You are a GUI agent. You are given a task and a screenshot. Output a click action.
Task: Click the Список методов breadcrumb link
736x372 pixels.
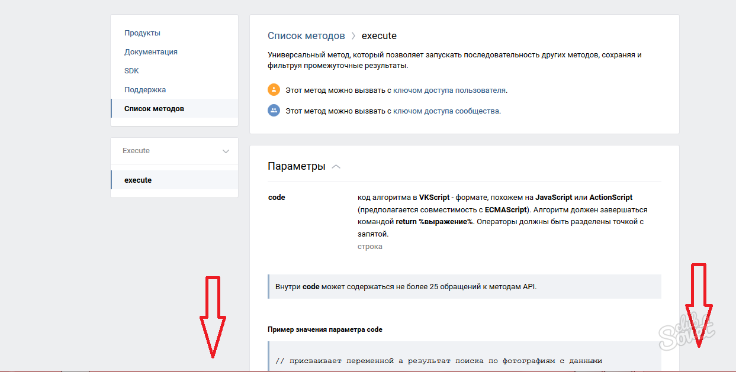[x=306, y=36]
